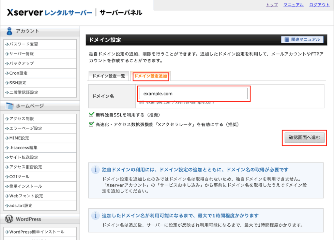
Task: Click the アカウント section person icon
Action: [9, 31]
